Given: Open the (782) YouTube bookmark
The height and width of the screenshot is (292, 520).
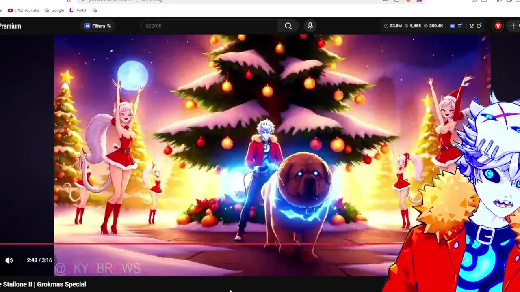Looking at the screenshot, I should coord(24,10).
